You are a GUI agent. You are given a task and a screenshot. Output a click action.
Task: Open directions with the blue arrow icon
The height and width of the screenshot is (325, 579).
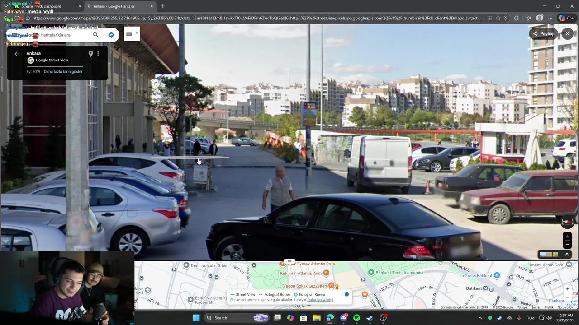coord(111,35)
